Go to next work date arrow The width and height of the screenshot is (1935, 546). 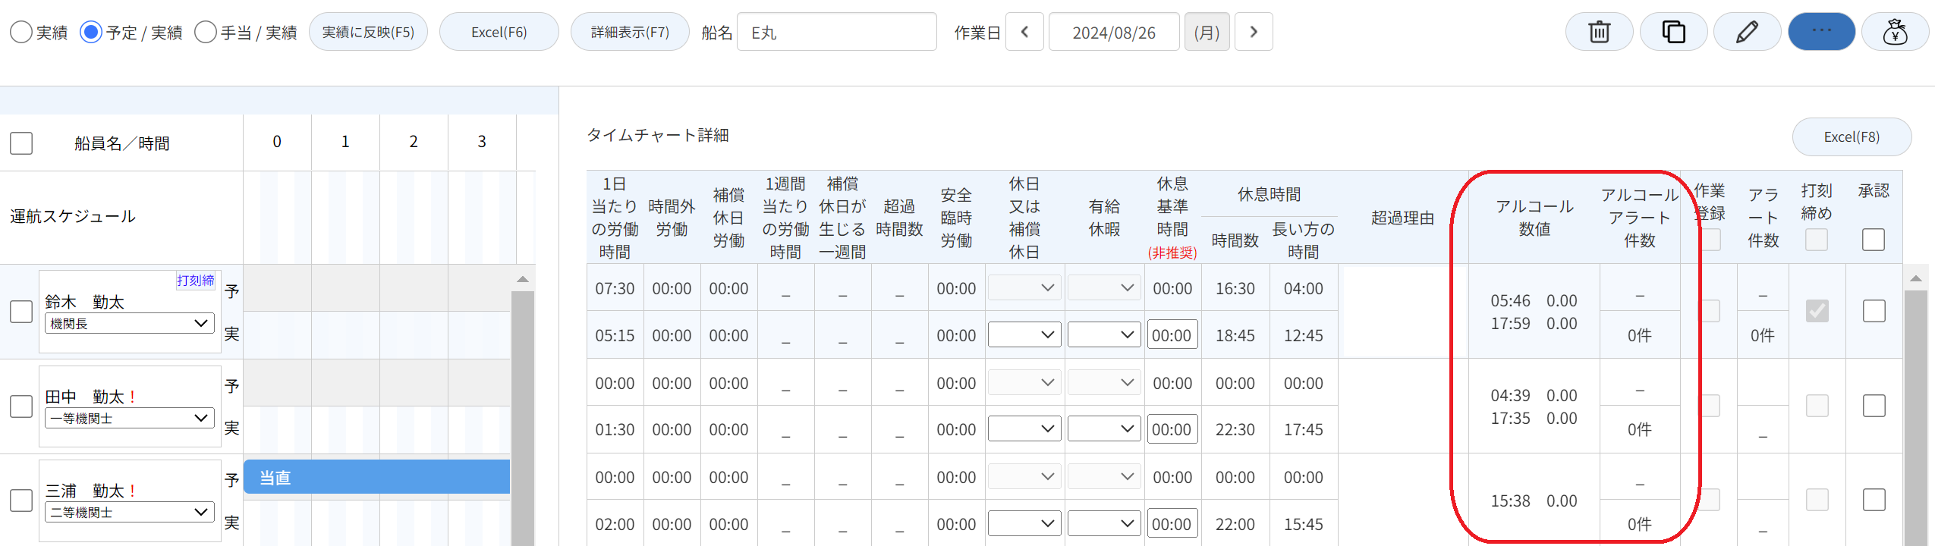tap(1254, 32)
